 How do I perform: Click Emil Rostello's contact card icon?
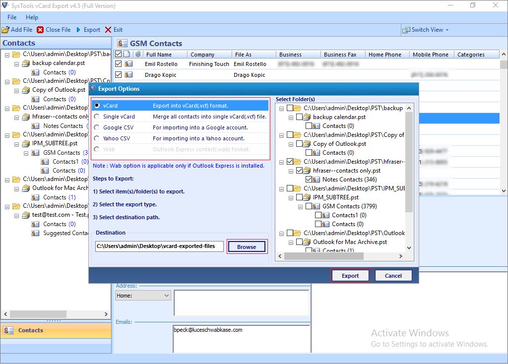point(128,64)
